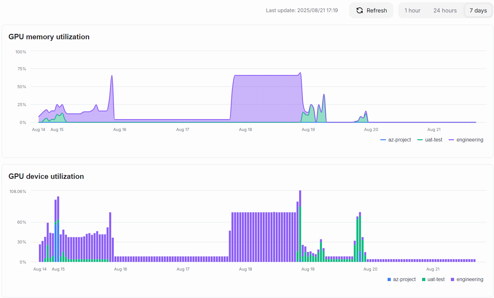This screenshot has width=494, height=298.
Task: Toggle uat-test series in device utilization legend
Action: coord(433,279)
